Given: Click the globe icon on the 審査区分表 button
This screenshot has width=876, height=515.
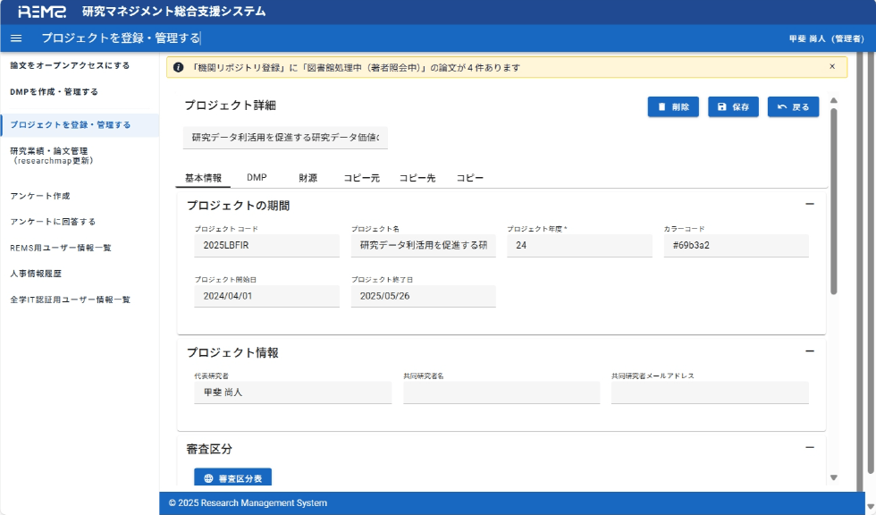Looking at the screenshot, I should coord(207,478).
